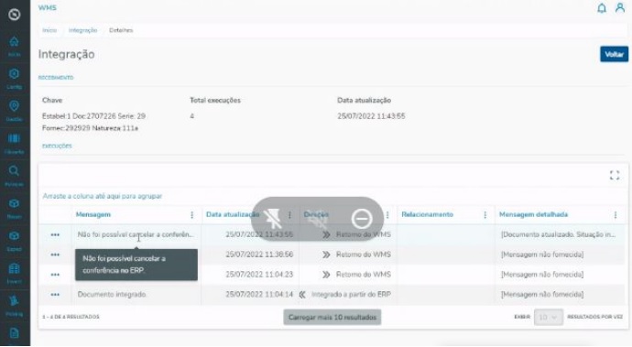
Task: Open the first box icon below the magnifier
Action: click(x=14, y=203)
